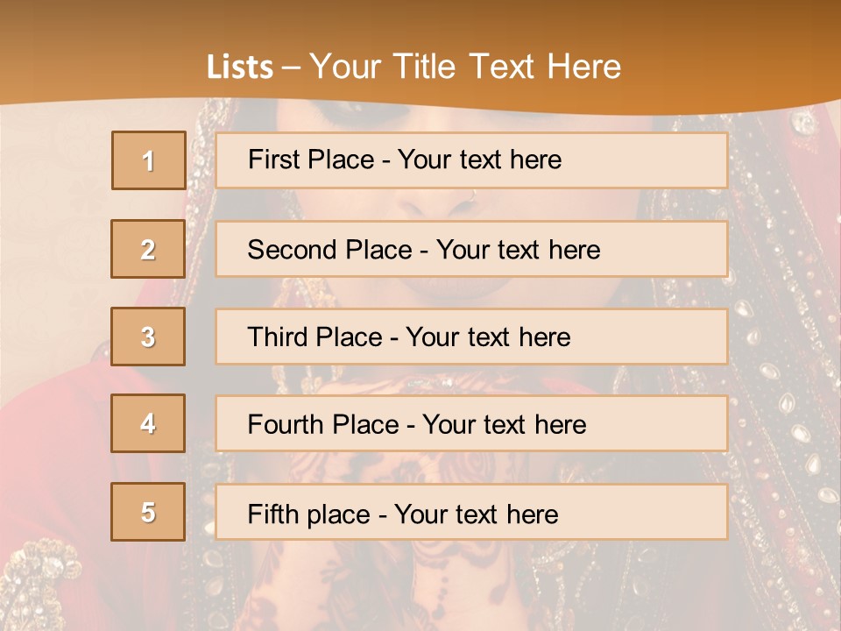Click "Your text here" in the Fifth place row
This screenshot has width=841, height=631.
[x=476, y=514]
